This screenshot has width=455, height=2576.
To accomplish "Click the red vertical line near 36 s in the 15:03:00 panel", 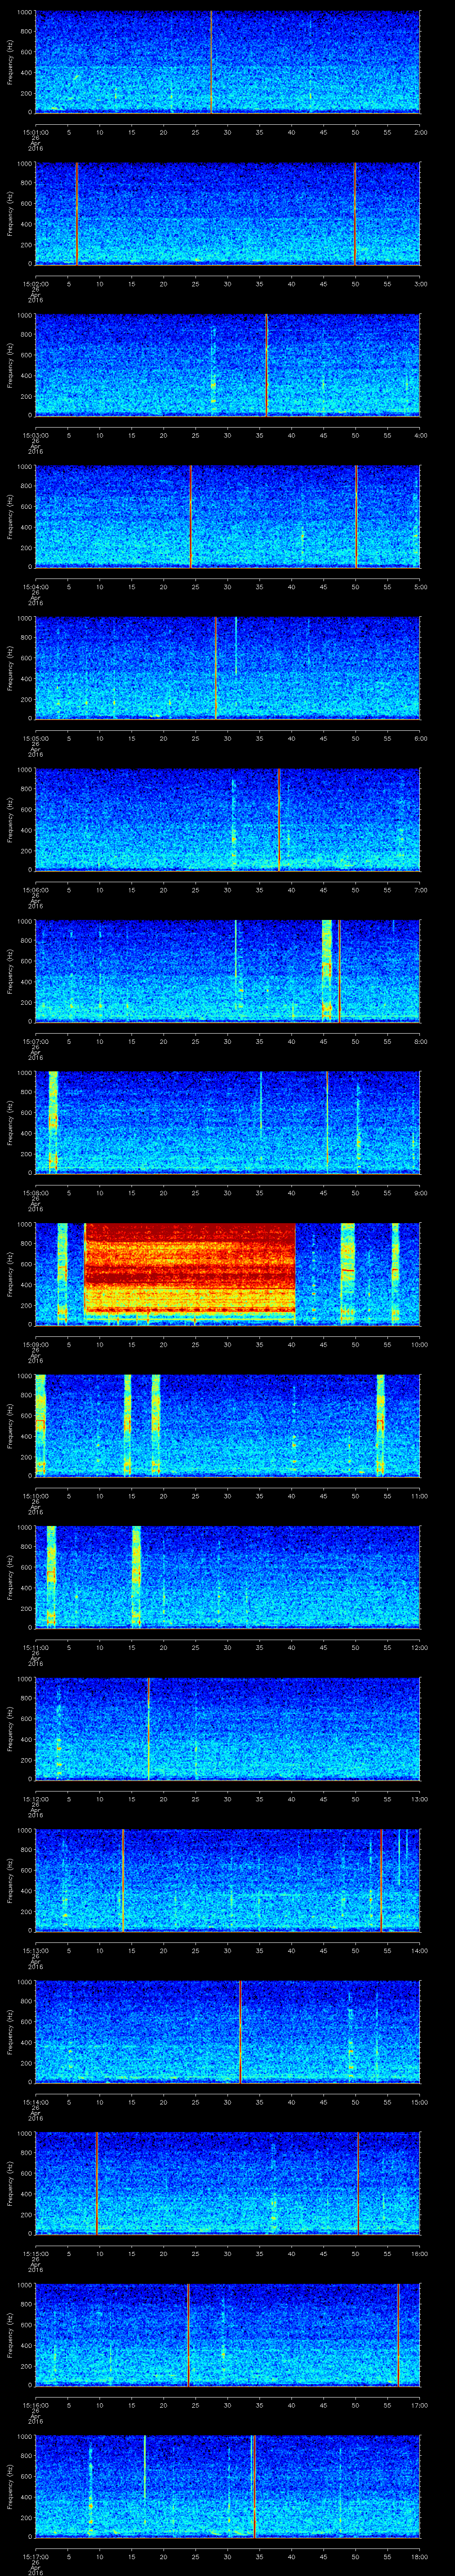I will click(266, 365).
